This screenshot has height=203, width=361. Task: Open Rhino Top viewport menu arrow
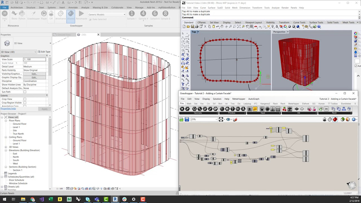pos(198,32)
